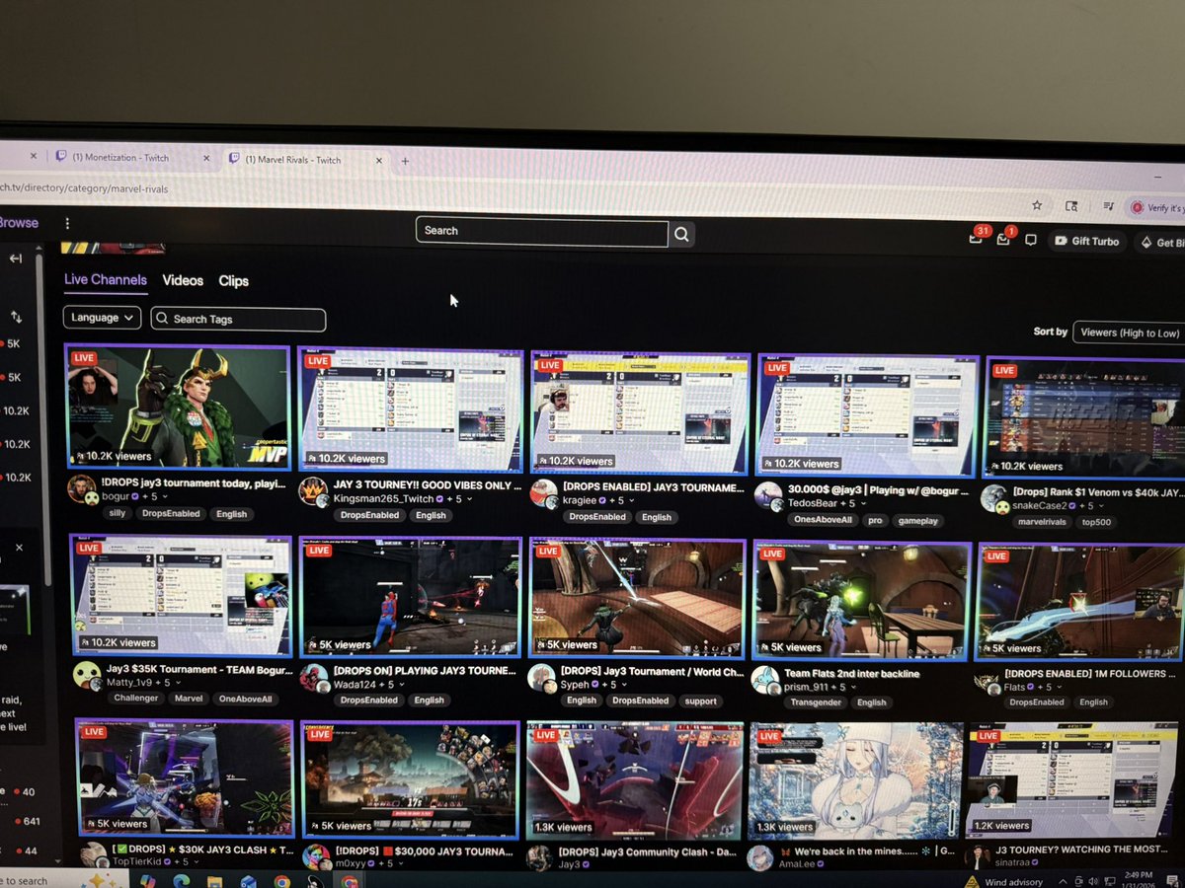Select the Live Channels tab
Screen dimensions: 1185x888
(106, 280)
